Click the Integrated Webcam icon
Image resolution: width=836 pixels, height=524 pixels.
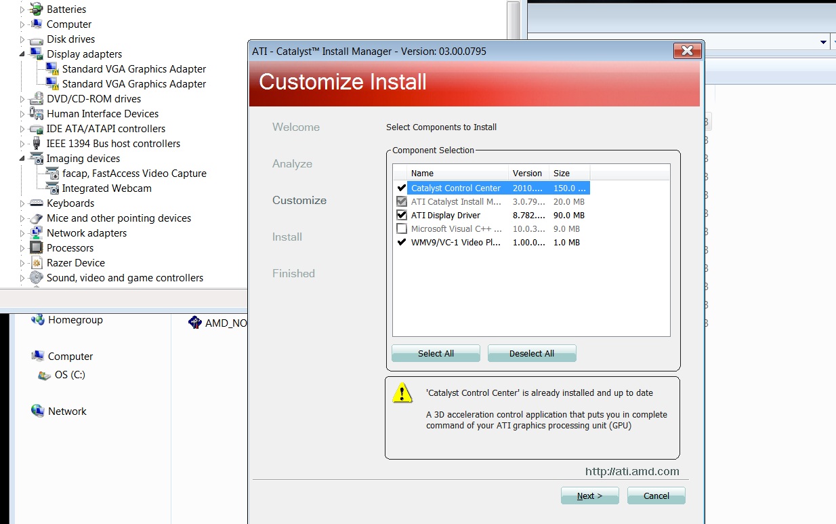[x=52, y=188]
